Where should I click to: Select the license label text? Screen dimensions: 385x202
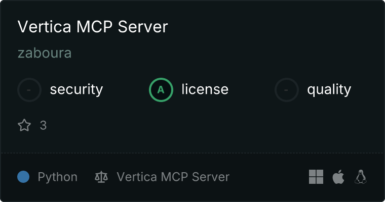[205, 89]
